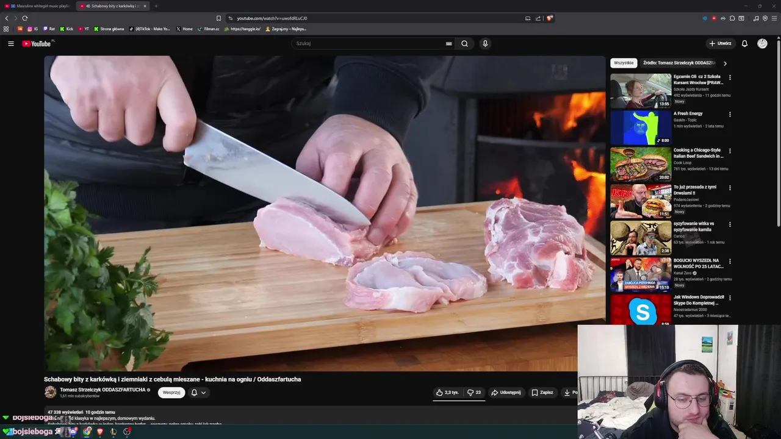Go to the YouTube home logo
This screenshot has height=439, width=781.
click(38, 43)
